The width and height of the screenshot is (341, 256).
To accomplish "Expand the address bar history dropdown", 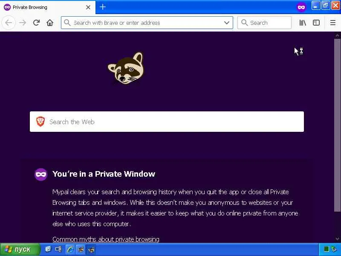I will [227, 23].
